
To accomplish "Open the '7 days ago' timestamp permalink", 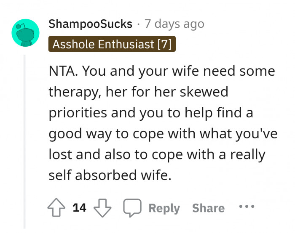I will click(174, 24).
